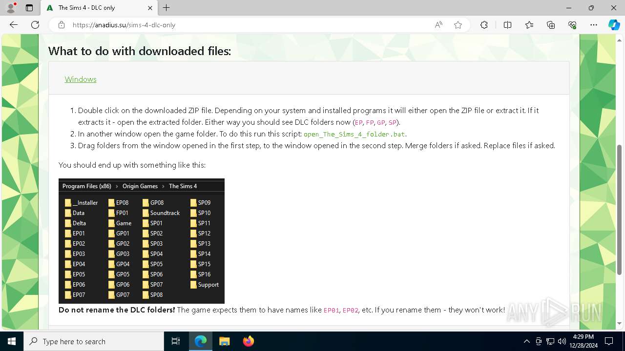This screenshot has width=625, height=351.
Task: Show hidden system tray icons
Action: pyautogui.click(x=526, y=341)
